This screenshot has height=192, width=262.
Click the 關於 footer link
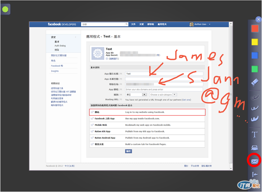[x=186, y=166]
